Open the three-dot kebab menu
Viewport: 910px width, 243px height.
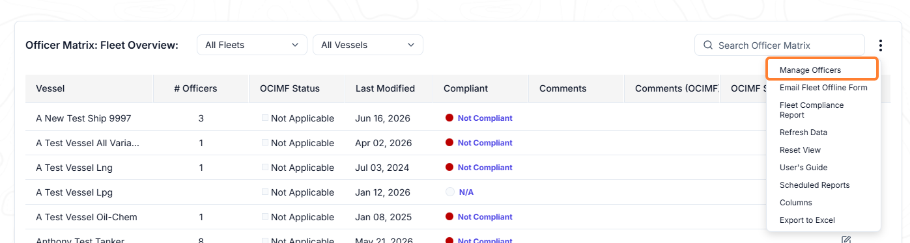(x=880, y=45)
